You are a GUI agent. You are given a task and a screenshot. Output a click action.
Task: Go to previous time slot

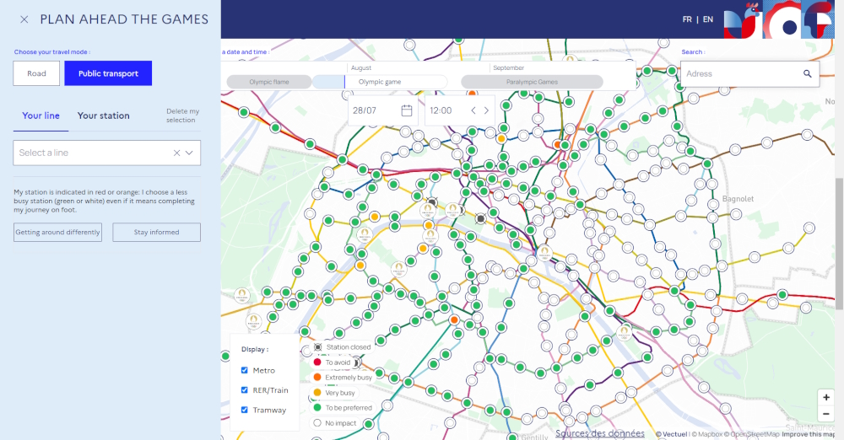tap(473, 110)
